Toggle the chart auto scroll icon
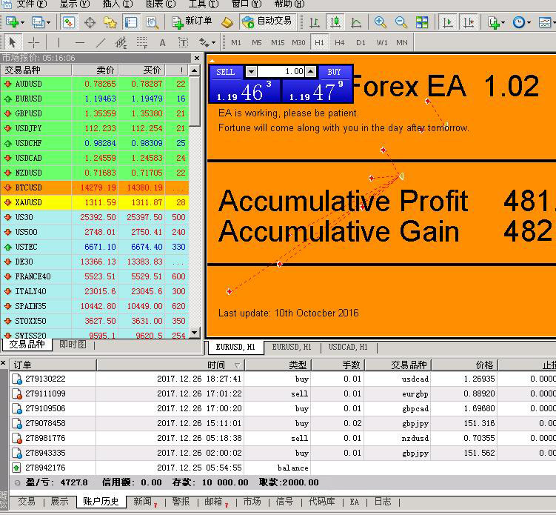This screenshot has width=556, height=515. (x=447, y=22)
